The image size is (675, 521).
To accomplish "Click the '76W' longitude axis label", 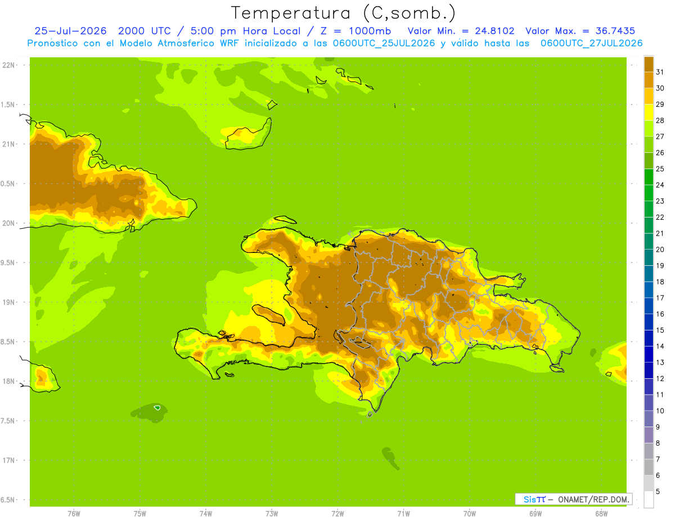I will 74,514.
